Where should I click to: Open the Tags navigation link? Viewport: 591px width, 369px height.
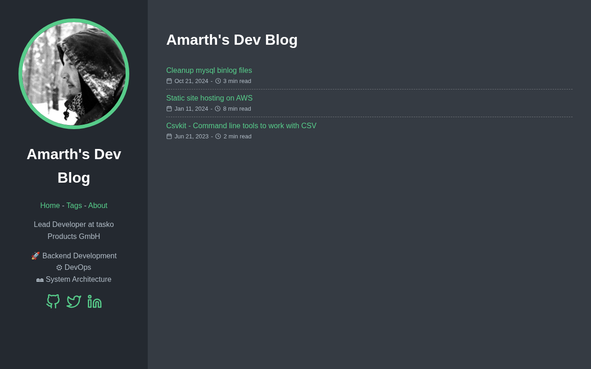point(74,206)
